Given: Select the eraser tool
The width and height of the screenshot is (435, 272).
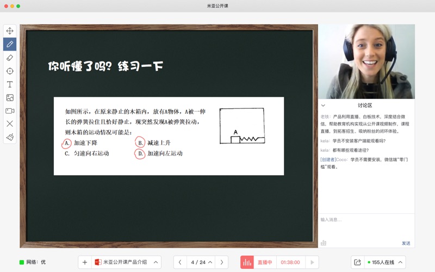Looking at the screenshot, I should 10,58.
